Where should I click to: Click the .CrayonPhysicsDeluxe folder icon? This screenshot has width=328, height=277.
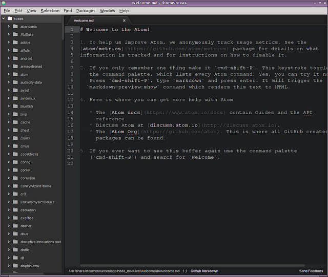click(x=15, y=202)
